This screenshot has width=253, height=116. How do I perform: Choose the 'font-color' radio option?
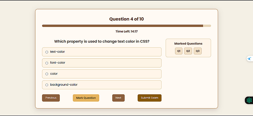coord(47,63)
